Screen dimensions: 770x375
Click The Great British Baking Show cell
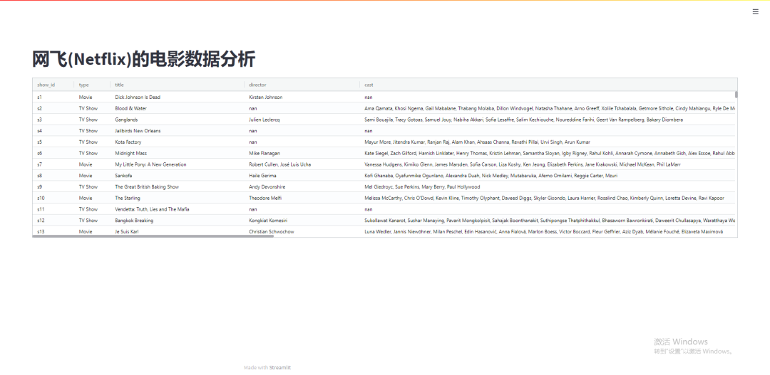point(147,187)
